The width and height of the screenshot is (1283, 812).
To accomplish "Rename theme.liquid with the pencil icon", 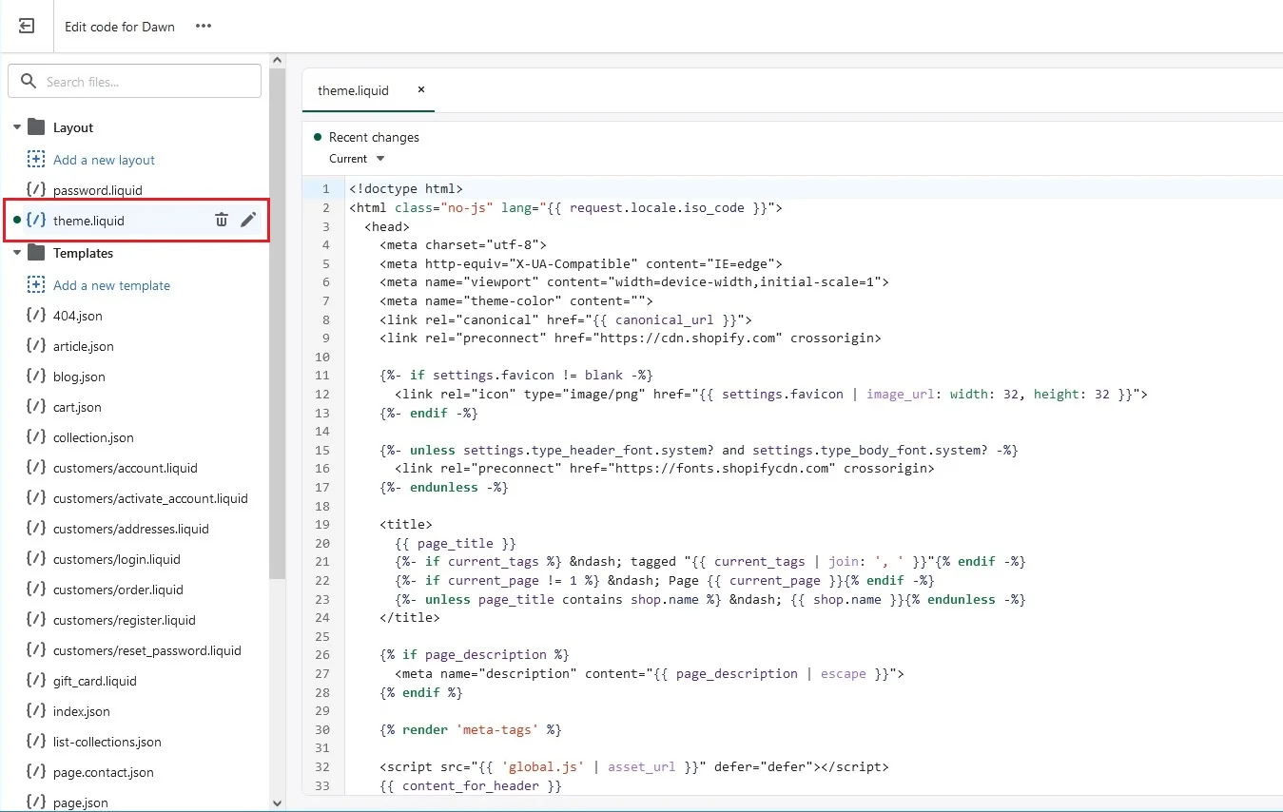I will coord(248,220).
